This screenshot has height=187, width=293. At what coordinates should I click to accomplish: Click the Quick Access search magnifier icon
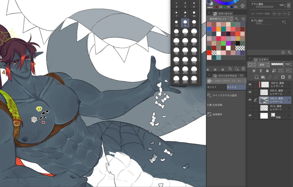tap(209, 81)
